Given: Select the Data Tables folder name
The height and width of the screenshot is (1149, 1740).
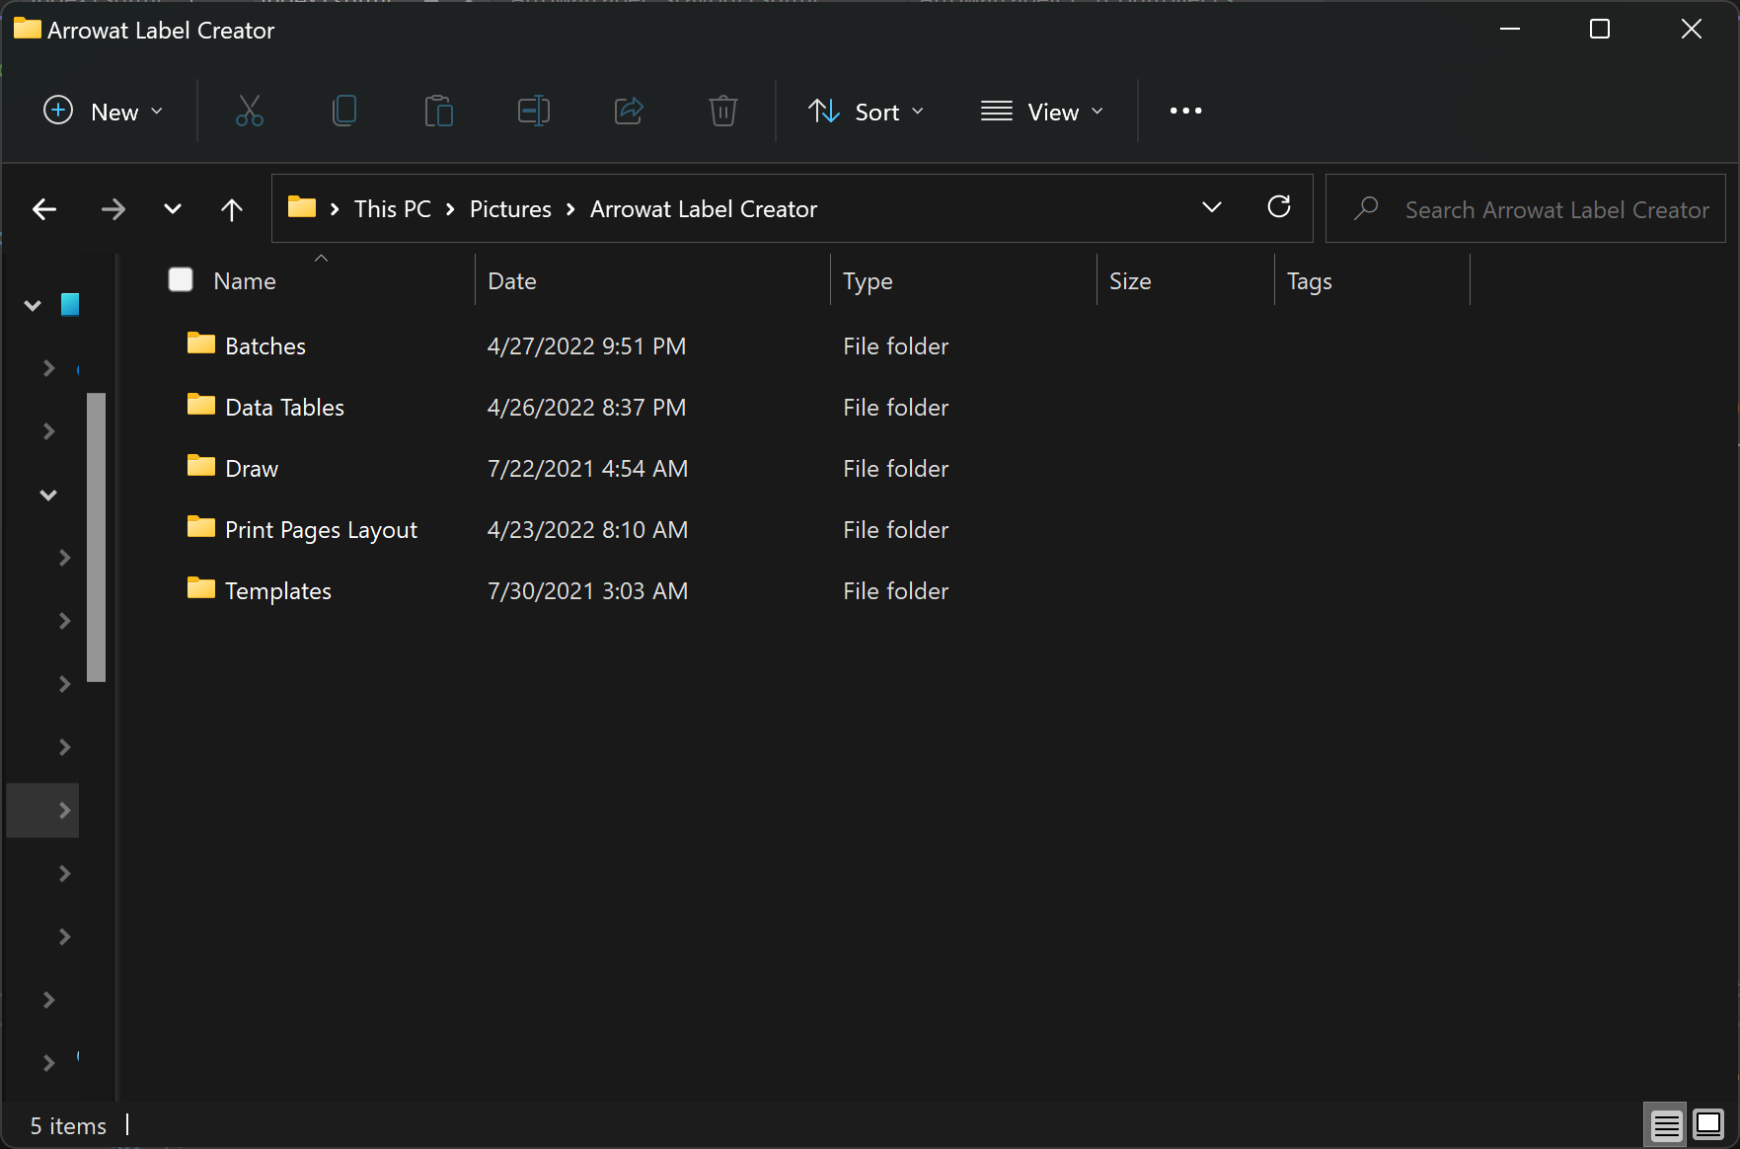Looking at the screenshot, I should (284, 408).
